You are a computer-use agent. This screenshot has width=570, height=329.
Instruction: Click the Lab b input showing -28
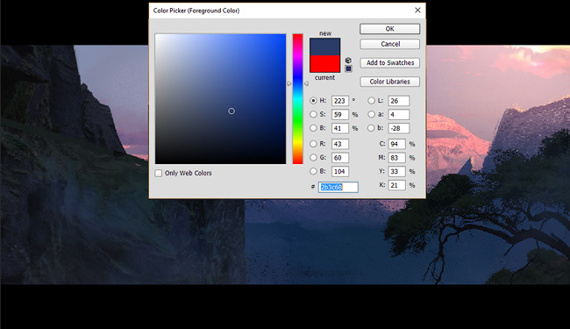point(399,128)
